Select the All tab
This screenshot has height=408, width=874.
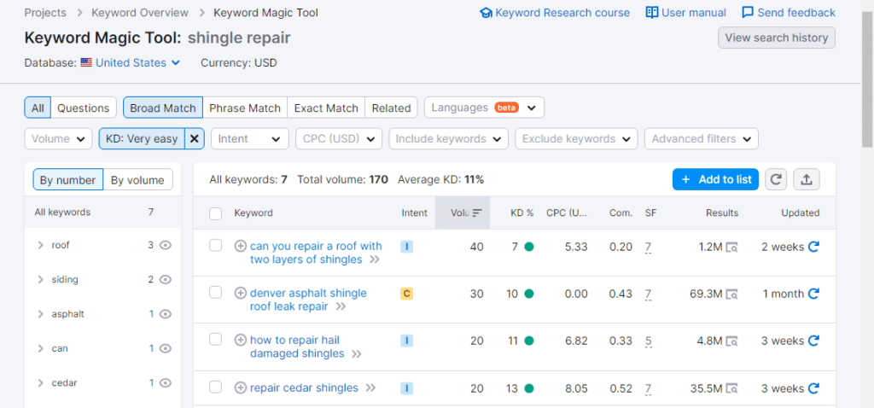point(38,108)
